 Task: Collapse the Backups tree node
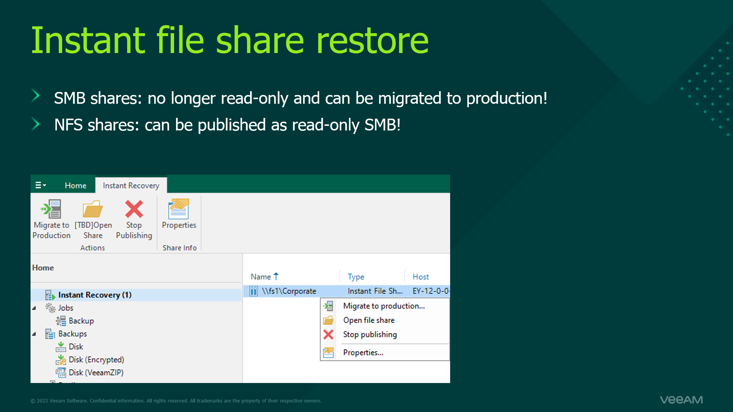[34, 334]
